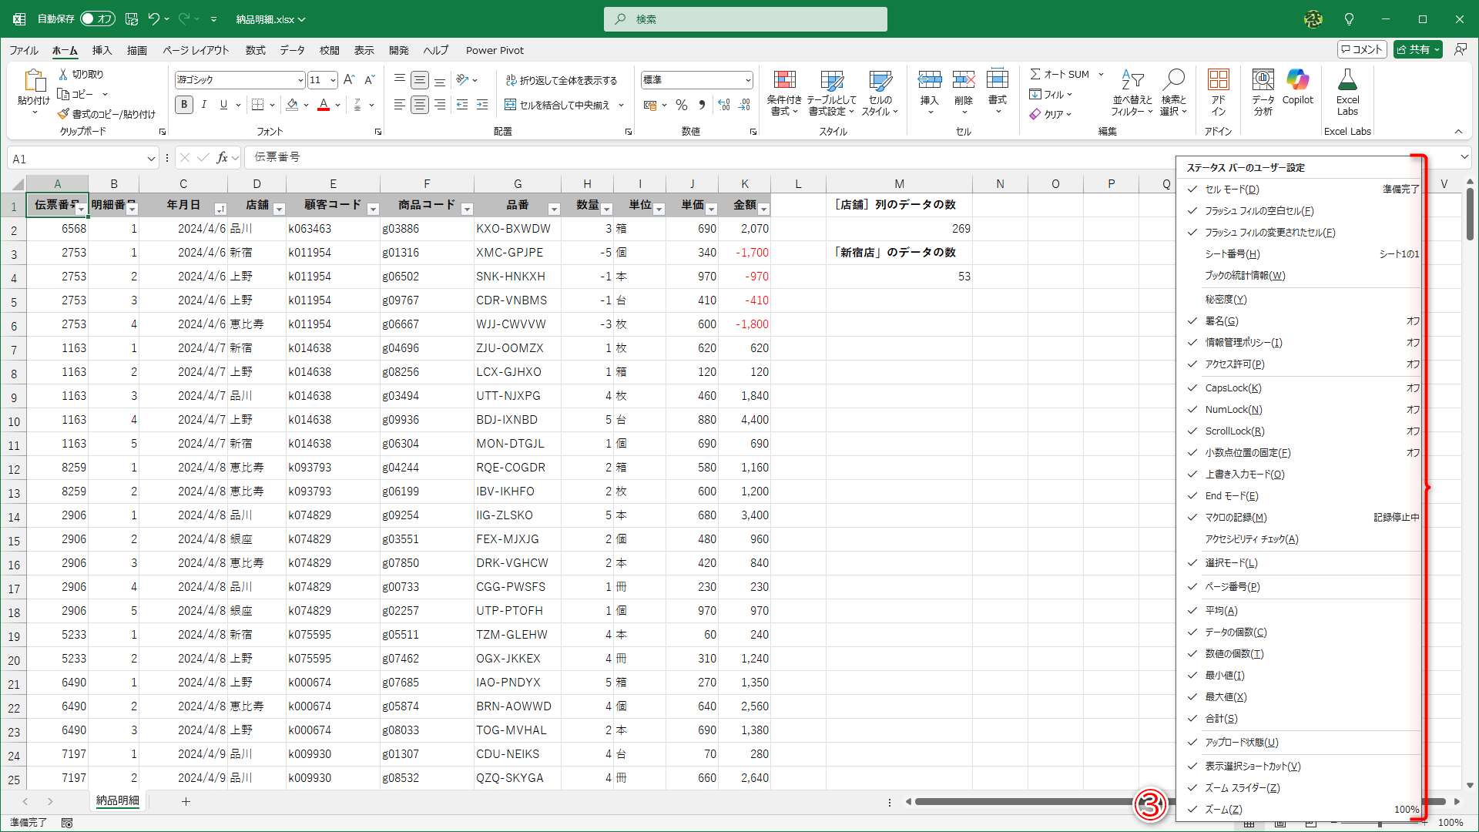
Task: Open Excel Labs add-in
Action: tap(1347, 81)
